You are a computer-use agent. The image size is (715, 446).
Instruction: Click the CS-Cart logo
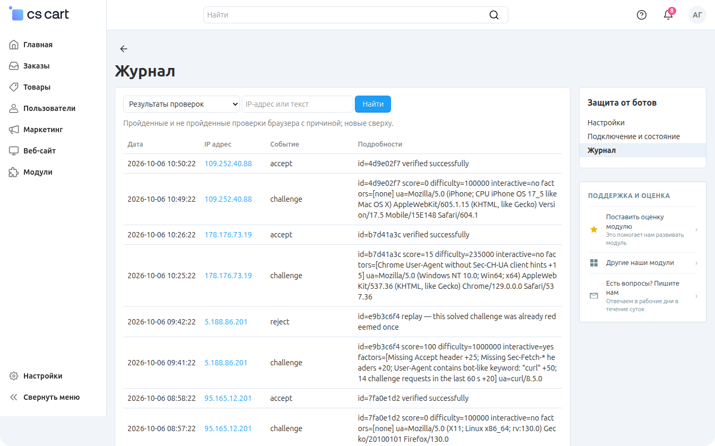coord(39,14)
